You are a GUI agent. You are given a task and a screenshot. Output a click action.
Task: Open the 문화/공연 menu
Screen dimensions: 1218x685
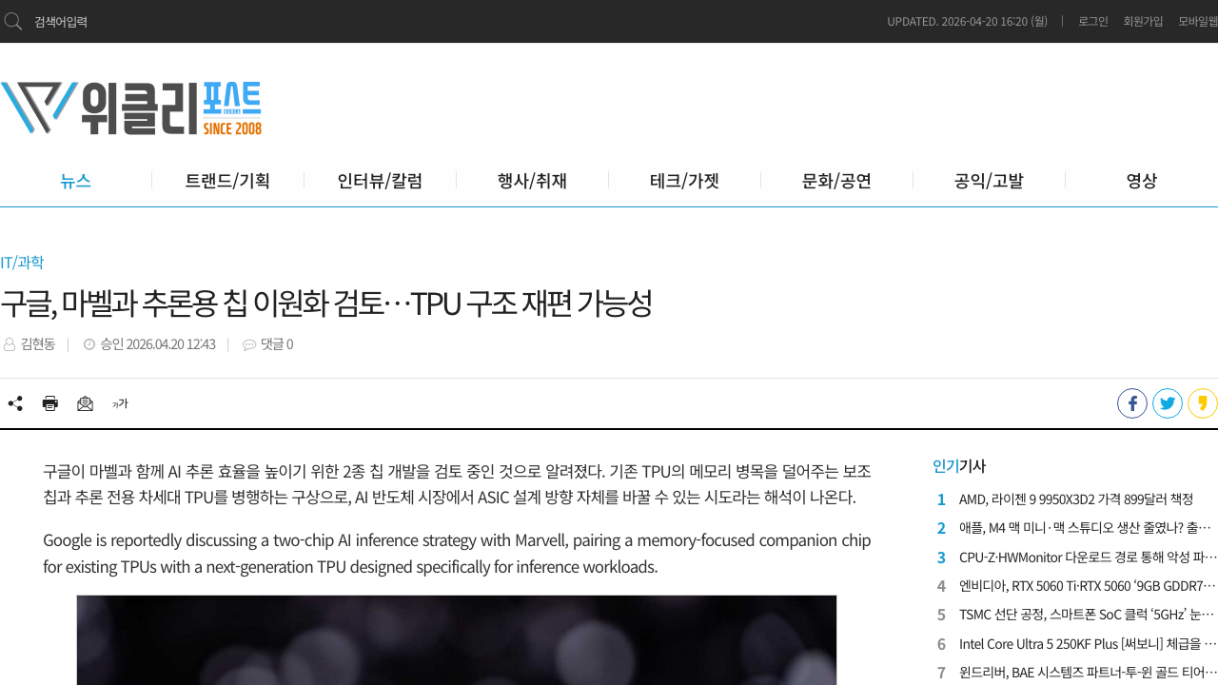pyautogui.click(x=837, y=181)
